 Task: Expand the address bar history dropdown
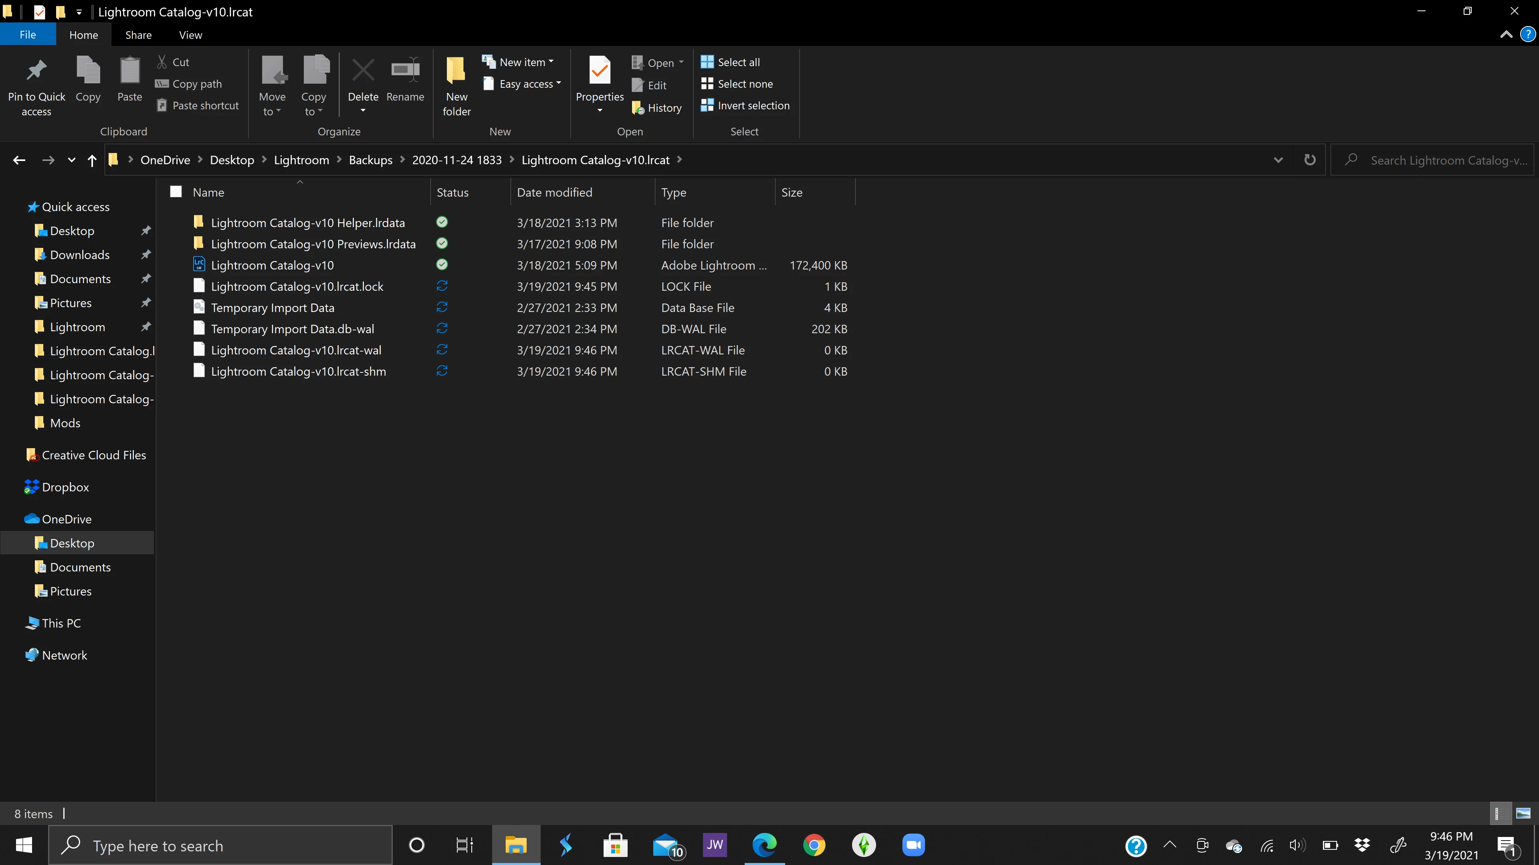click(x=1278, y=160)
